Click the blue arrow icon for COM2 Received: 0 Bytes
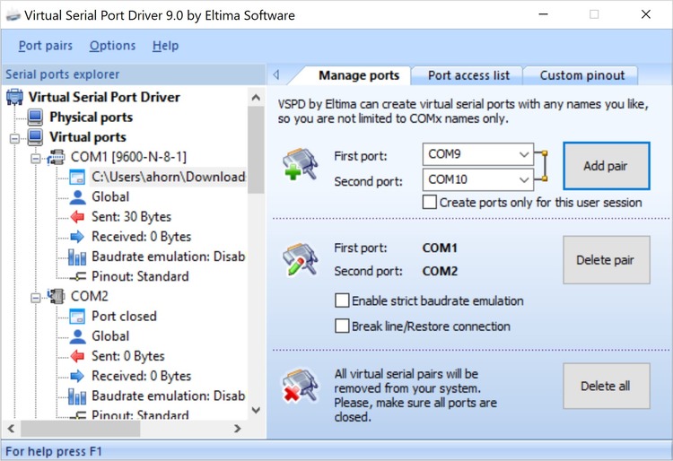The image size is (673, 461). (77, 376)
